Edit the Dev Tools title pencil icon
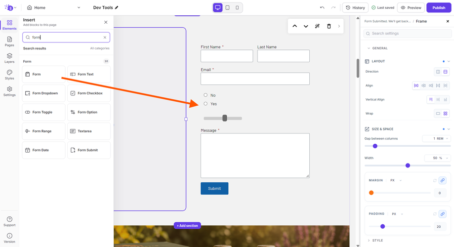The image size is (454, 247). pyautogui.click(x=117, y=7)
